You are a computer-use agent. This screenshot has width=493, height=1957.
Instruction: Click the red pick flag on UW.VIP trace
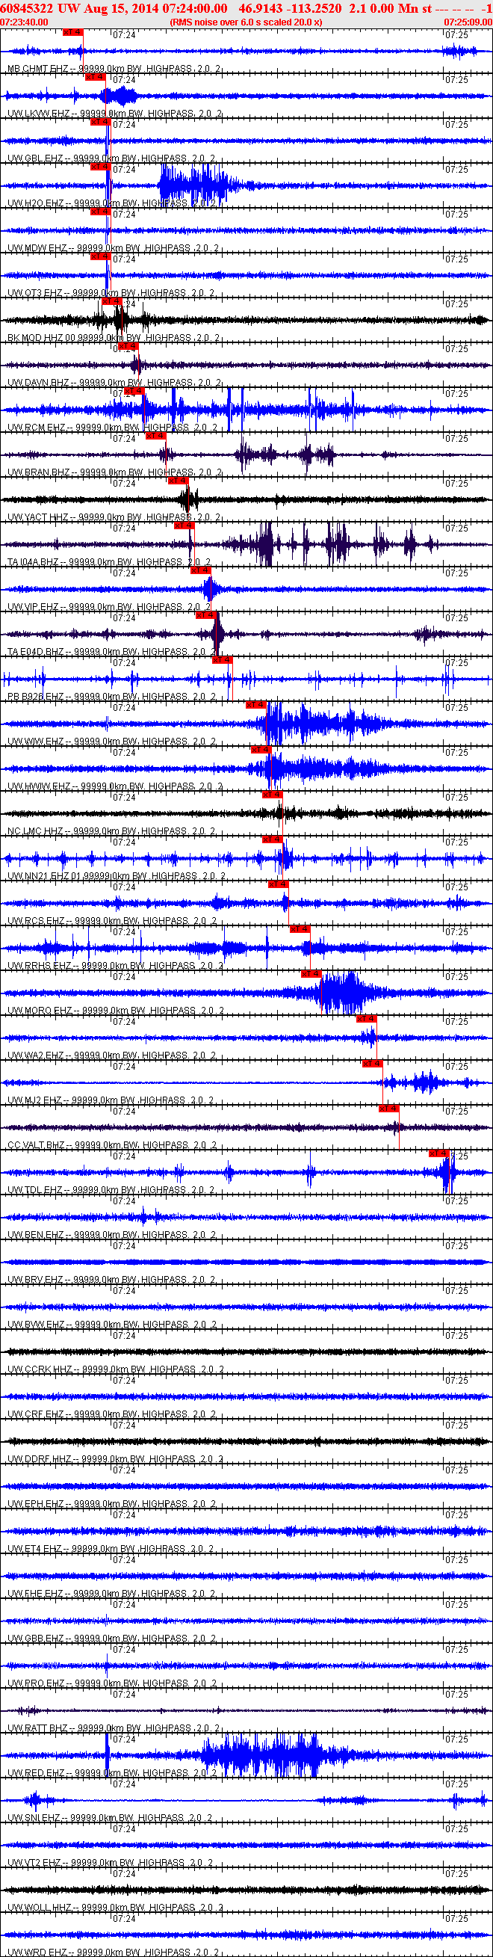(x=200, y=570)
